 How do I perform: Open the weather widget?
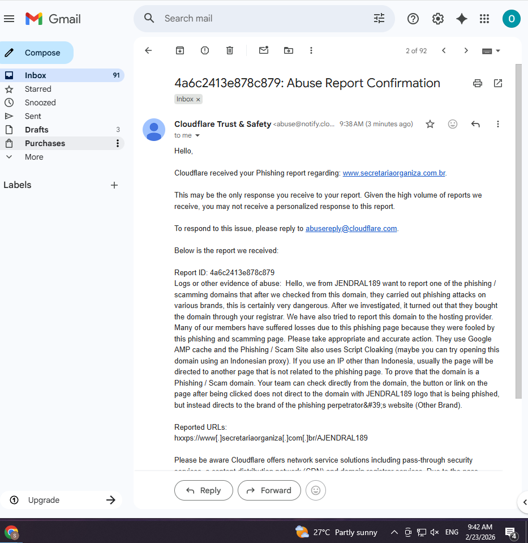click(336, 532)
